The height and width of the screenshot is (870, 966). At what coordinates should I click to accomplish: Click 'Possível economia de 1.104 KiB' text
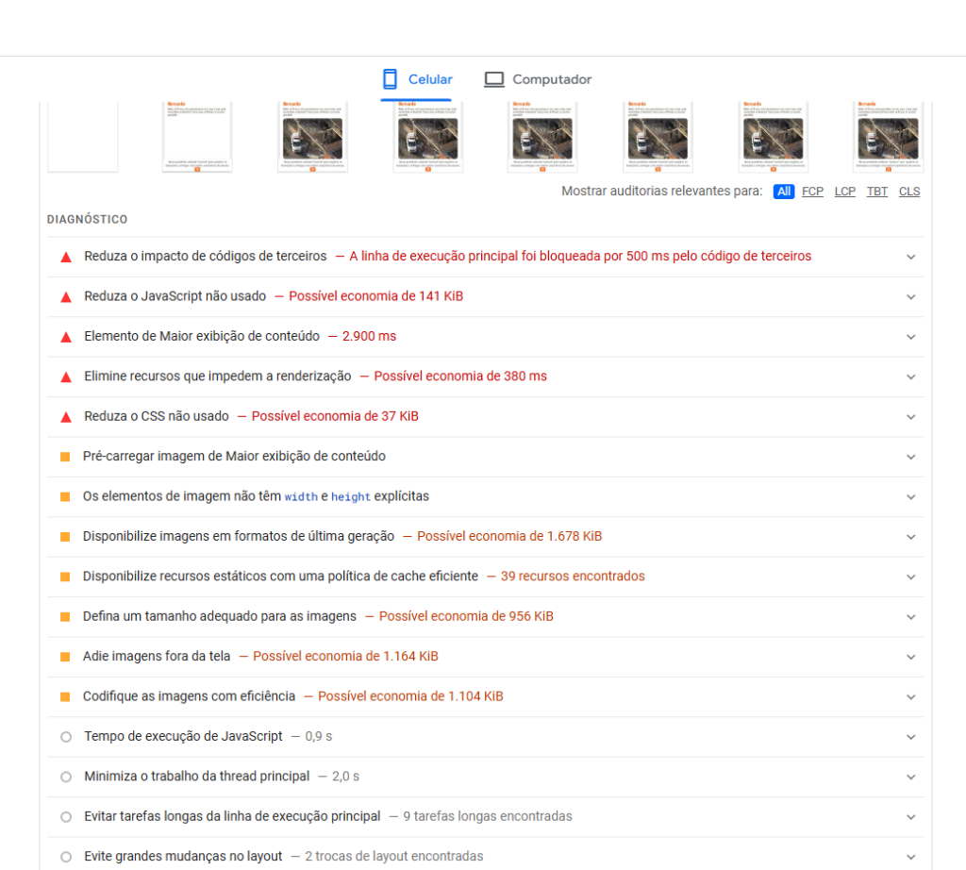click(410, 697)
